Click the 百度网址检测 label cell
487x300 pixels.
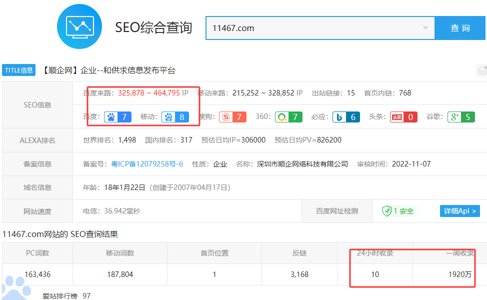[337, 211]
